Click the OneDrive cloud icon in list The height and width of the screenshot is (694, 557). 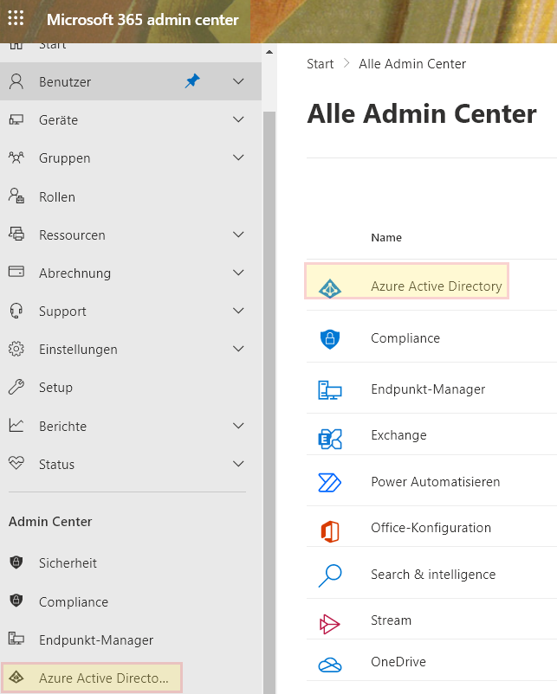click(330, 665)
